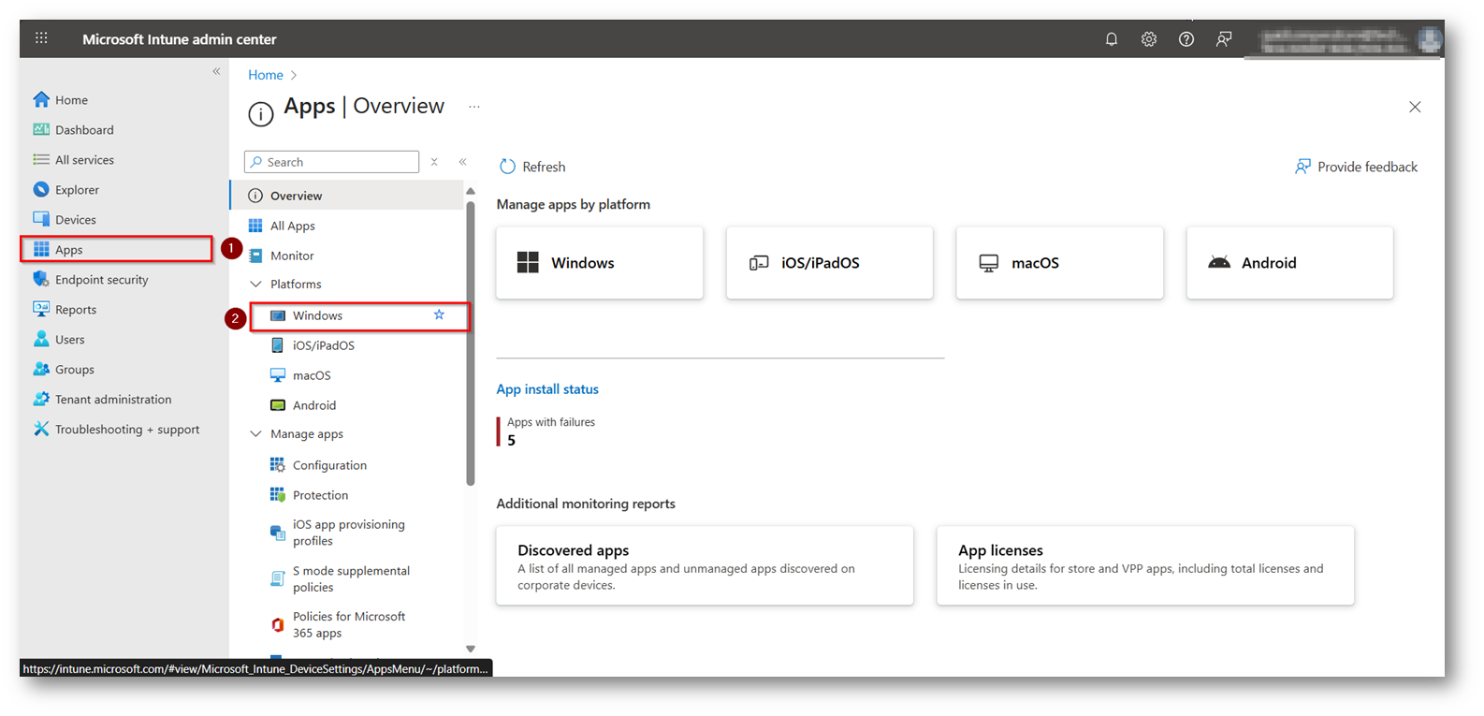Select Windows under Platforms

pyautogui.click(x=358, y=315)
